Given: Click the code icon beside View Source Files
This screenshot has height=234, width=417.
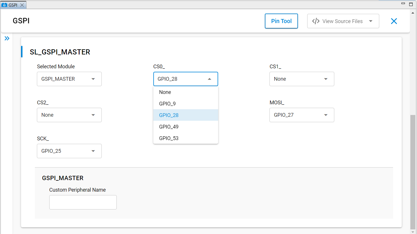Looking at the screenshot, I should tap(316, 21).
